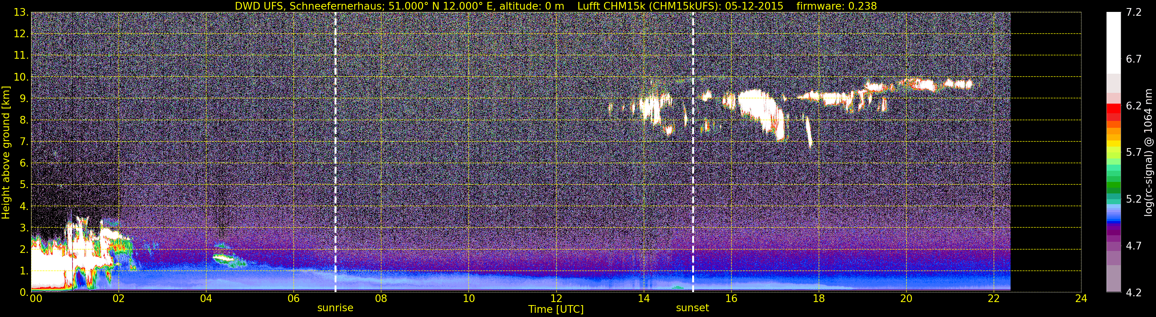Click the time axis tick '06'
Viewport: 1156px width, 317px height.
[x=293, y=299]
